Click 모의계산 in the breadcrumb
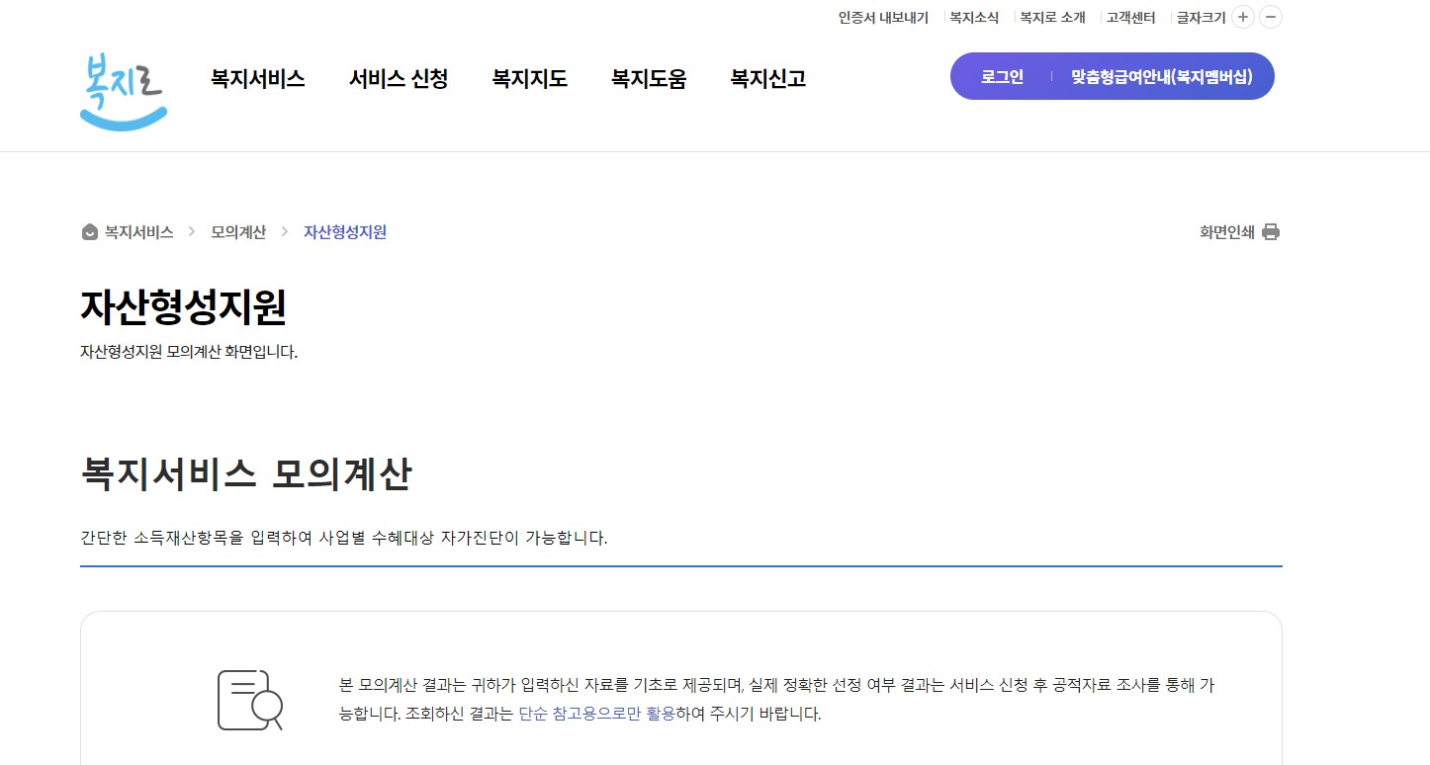Image resolution: width=1430 pixels, height=765 pixels. click(x=237, y=231)
